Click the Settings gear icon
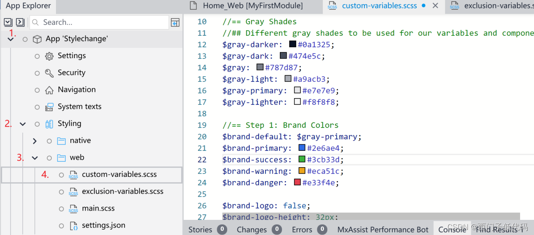The height and width of the screenshot is (235, 534). coord(49,56)
